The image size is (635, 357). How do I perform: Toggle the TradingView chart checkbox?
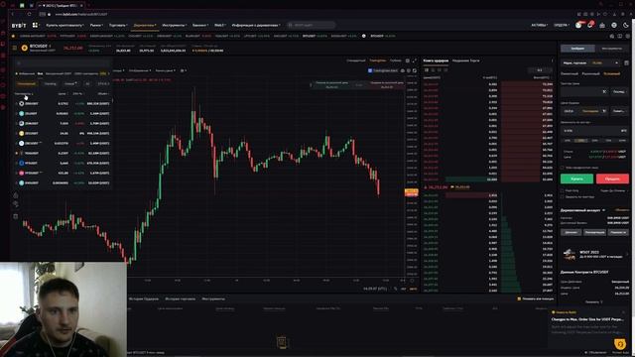[x=370, y=70]
